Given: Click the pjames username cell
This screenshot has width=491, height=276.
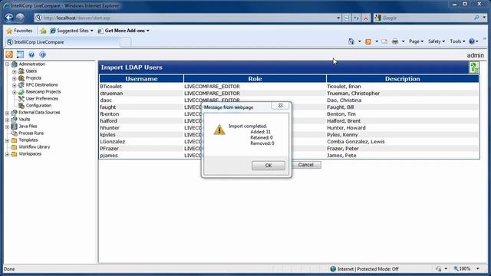Looking at the screenshot, I should tap(109, 156).
